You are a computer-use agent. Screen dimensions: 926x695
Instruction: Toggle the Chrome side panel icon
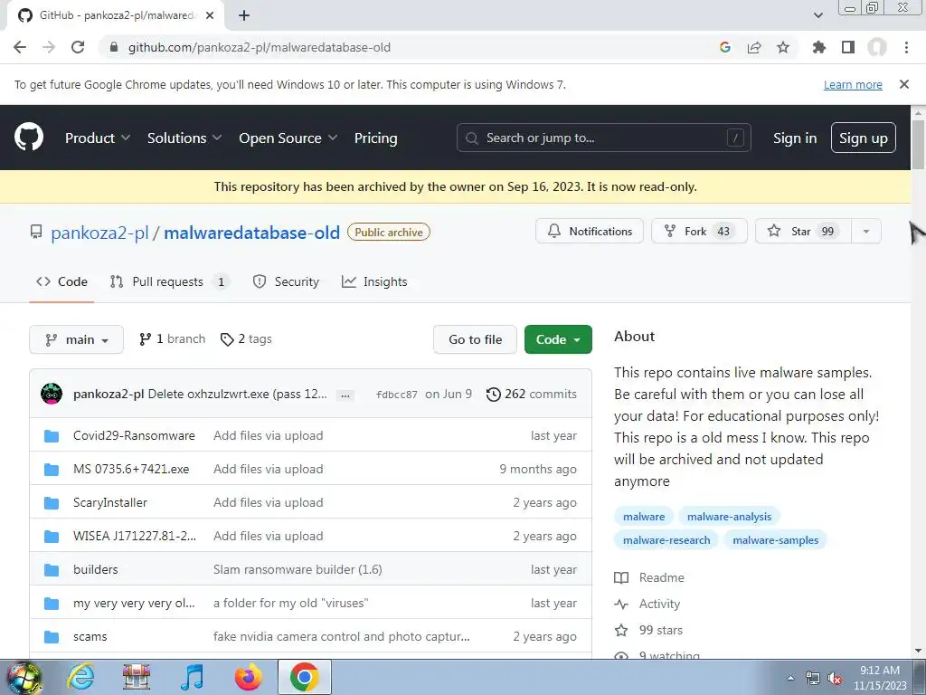pyautogui.click(x=848, y=47)
